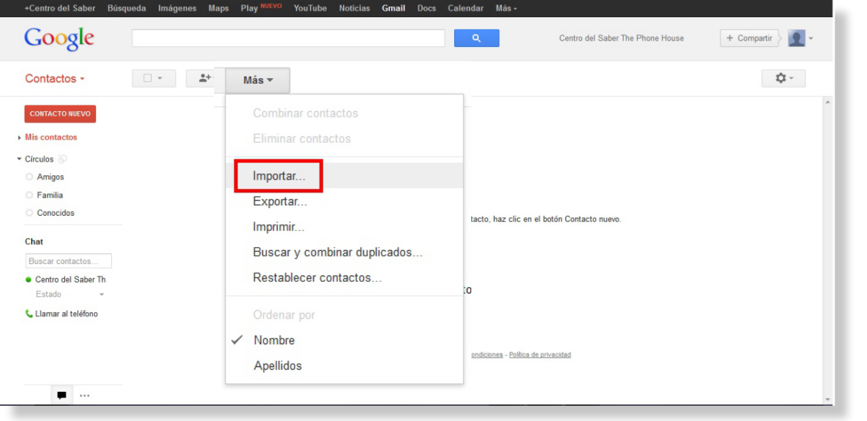
Task: Open the Política de privacidad link
Action: 539,355
